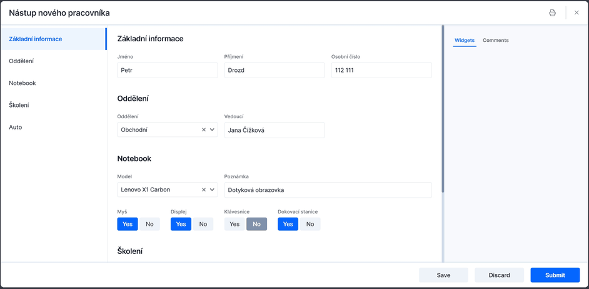
Task: Submit the new employee form
Action: point(555,275)
